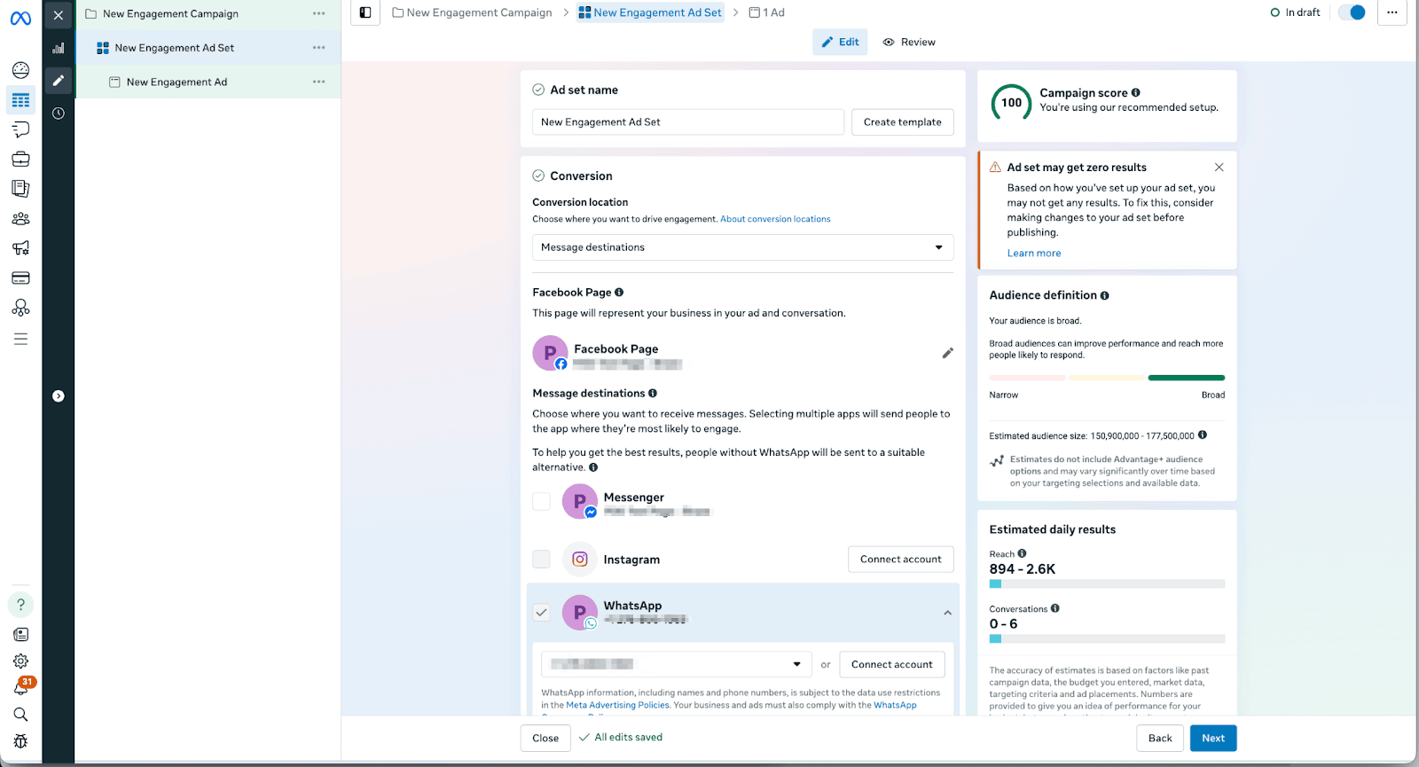This screenshot has height=767, width=1419.
Task: Collapse the WhatsApp section chevron
Action: [947, 613]
